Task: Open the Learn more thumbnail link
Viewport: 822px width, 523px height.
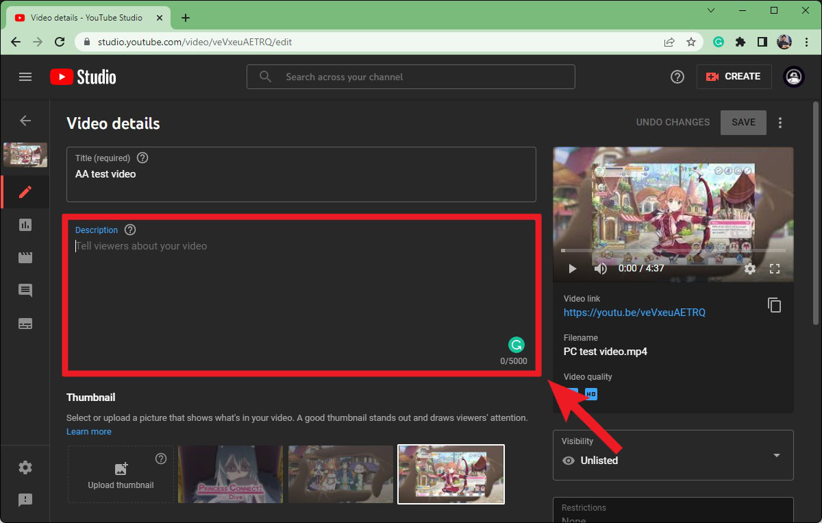Action: 89,432
